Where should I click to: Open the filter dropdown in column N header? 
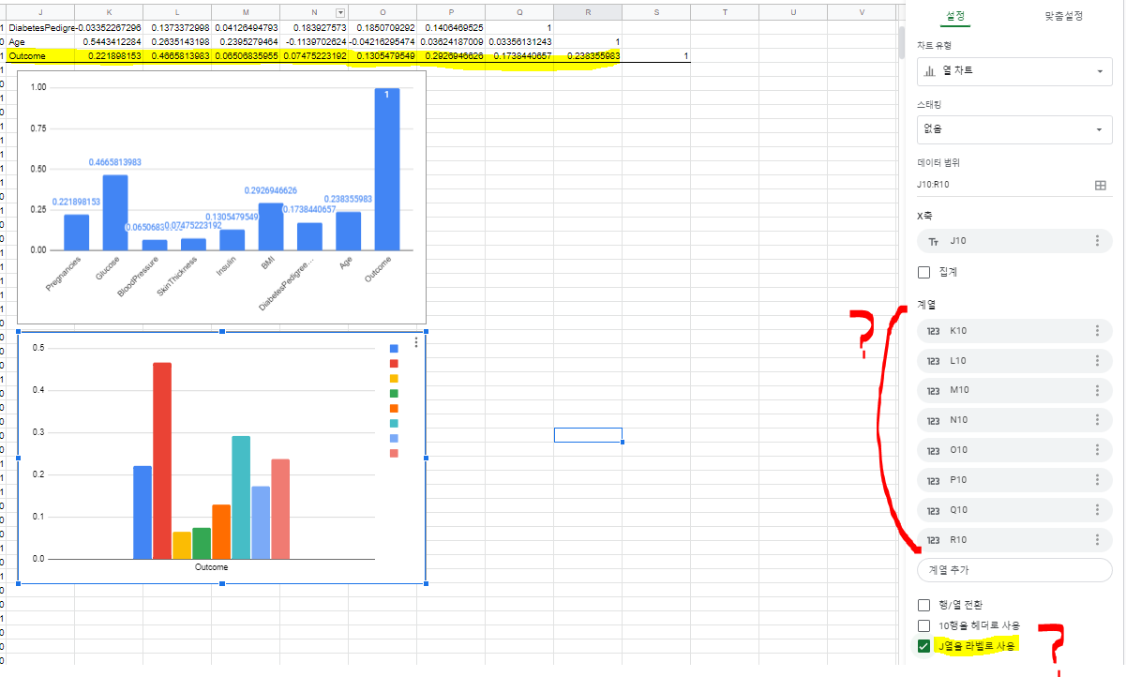[x=340, y=12]
